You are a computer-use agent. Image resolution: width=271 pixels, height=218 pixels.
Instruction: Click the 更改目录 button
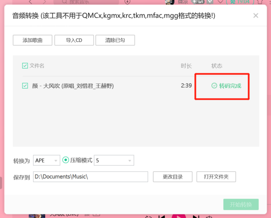click(x=173, y=177)
